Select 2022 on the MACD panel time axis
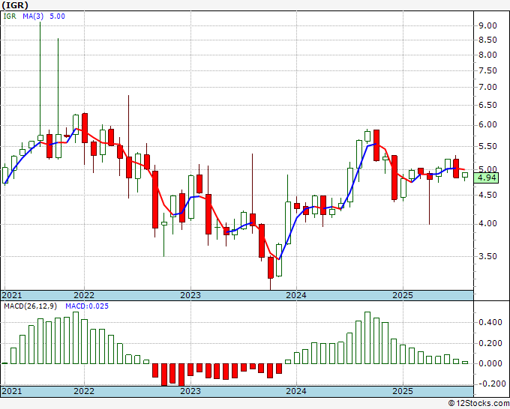Screen dimensions: 510x409 pyautogui.click(x=84, y=391)
